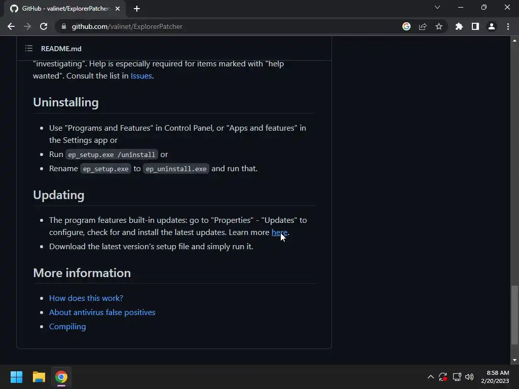View site information padlock icon
Image resolution: width=519 pixels, height=389 pixels.
tap(64, 26)
